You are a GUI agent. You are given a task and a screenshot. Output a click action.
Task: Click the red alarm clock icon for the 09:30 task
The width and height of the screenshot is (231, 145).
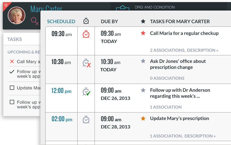86,34
